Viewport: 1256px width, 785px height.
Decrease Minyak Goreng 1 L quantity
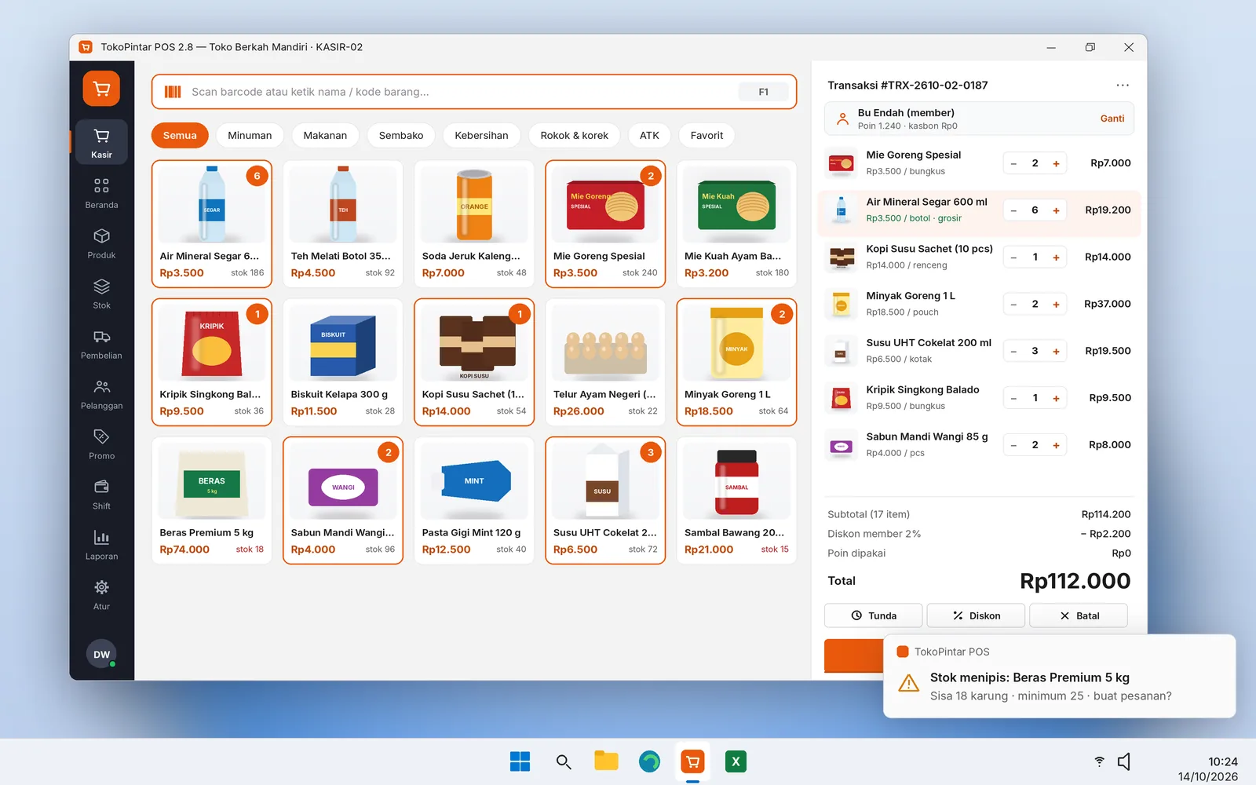pos(1013,305)
